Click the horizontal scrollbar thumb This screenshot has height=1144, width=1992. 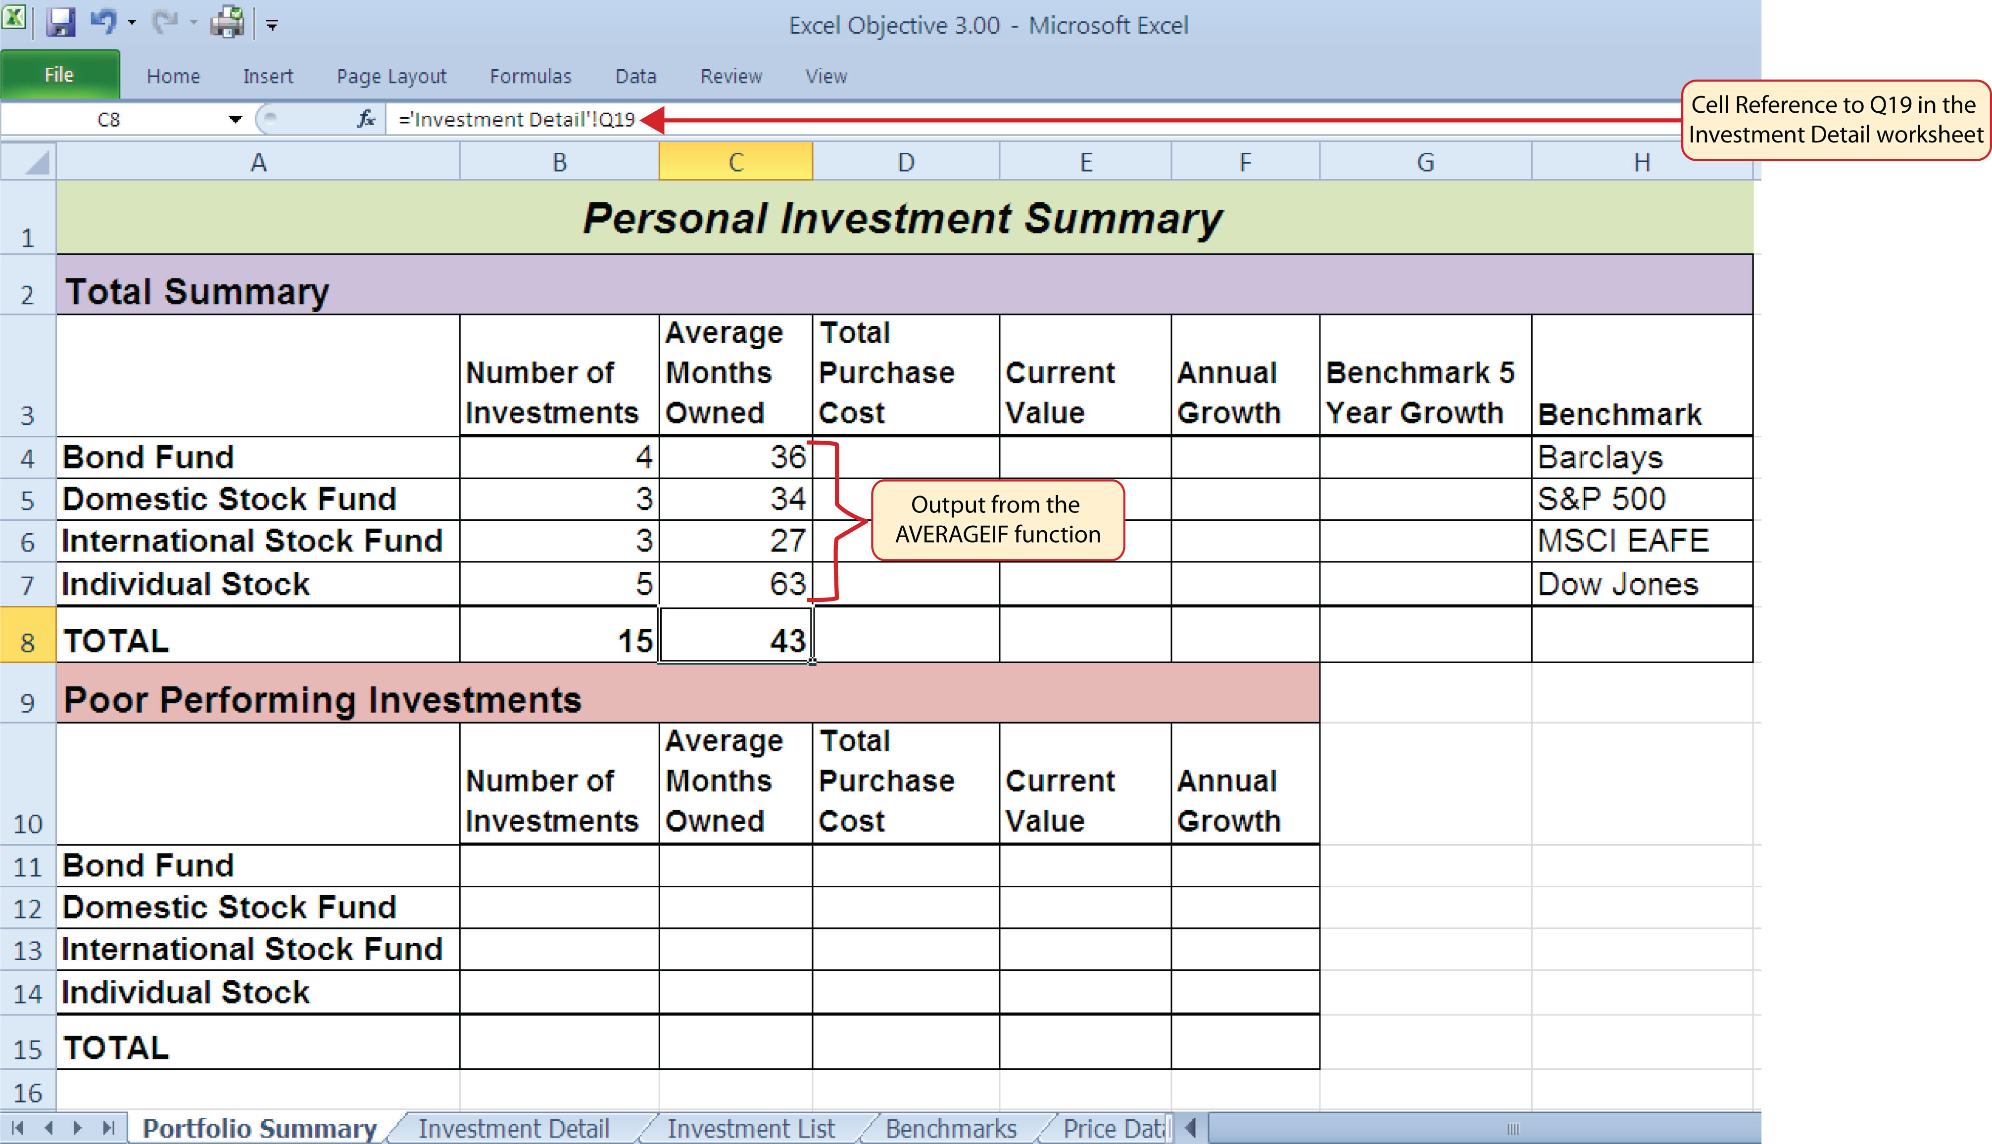(1513, 1128)
